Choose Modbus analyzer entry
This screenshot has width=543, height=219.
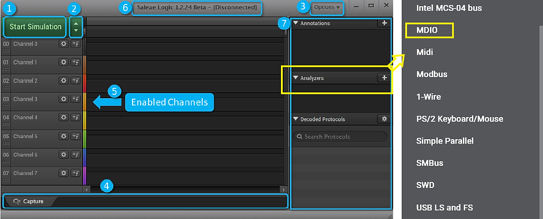[x=432, y=74]
